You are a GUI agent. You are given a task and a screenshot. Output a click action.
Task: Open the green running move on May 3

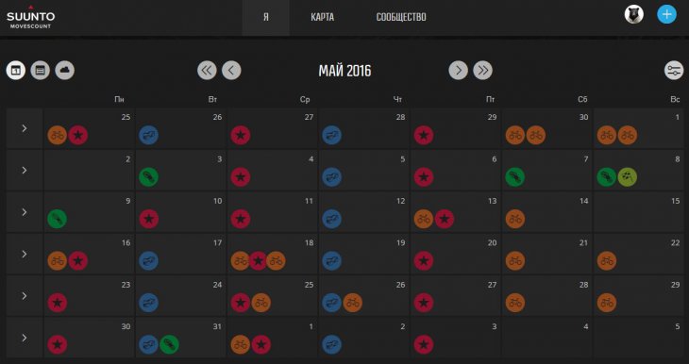148,177
